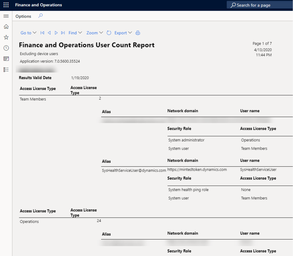Click the Search for a page field
Image resolution: width=293 pixels, height=256 pixels.
[260, 5]
